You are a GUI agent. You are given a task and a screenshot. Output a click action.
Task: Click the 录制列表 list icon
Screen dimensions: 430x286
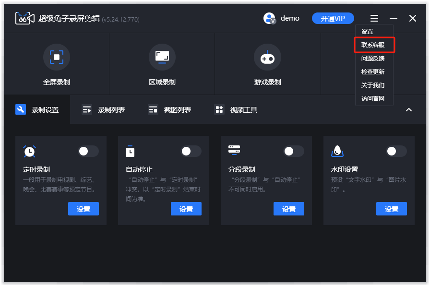click(87, 110)
